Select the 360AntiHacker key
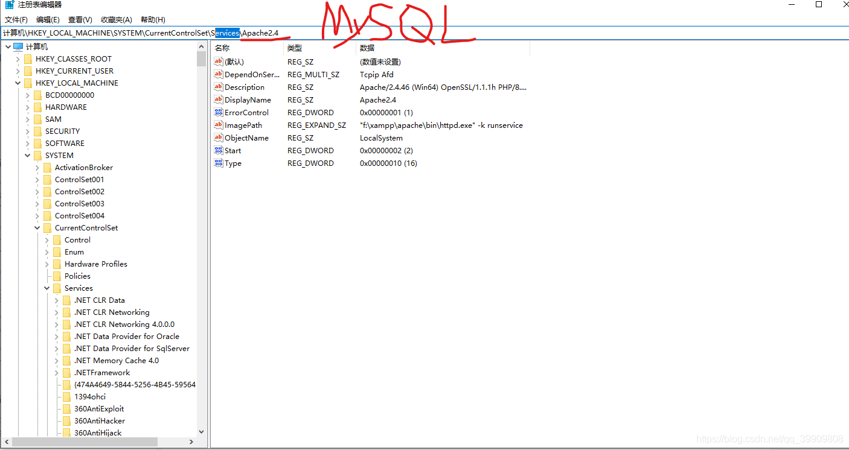Viewport: 849px width, 450px height. point(100,420)
